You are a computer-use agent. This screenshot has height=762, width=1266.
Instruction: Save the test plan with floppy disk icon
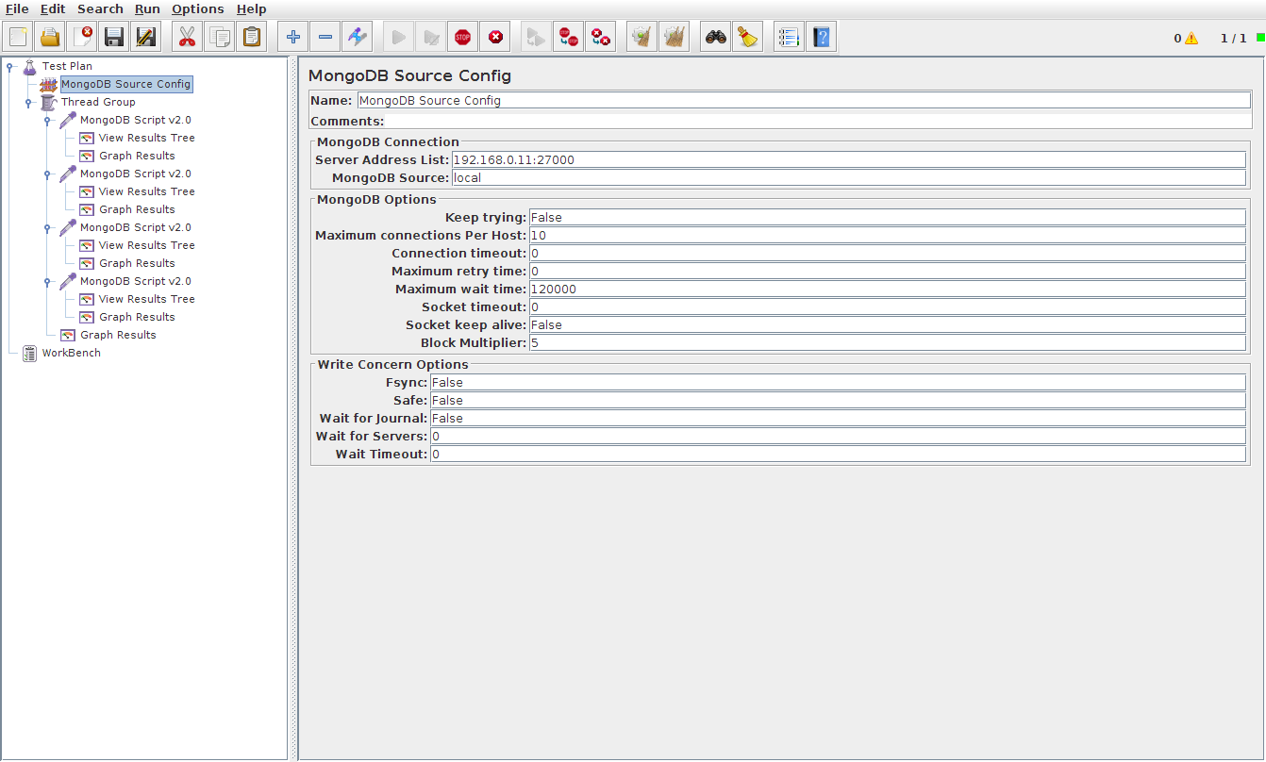click(114, 38)
